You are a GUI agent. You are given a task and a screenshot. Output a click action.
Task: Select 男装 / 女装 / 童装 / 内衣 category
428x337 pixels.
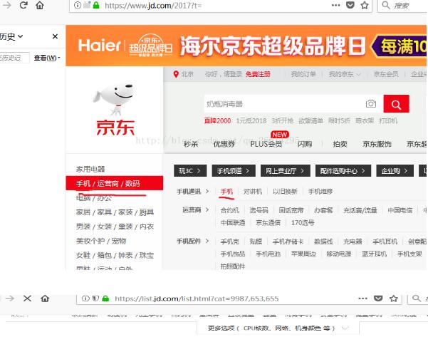[x=115, y=227]
